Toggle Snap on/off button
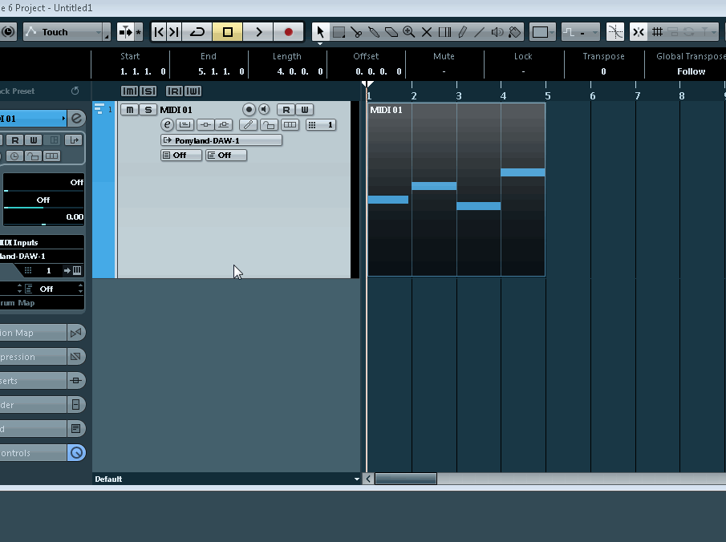 (639, 32)
